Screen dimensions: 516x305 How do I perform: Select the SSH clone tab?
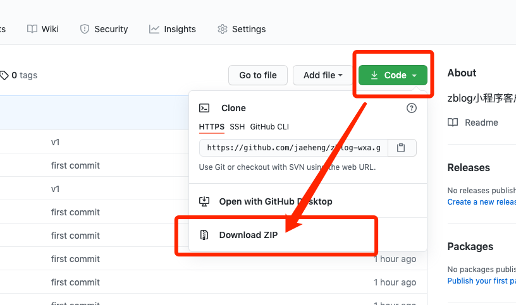pyautogui.click(x=237, y=127)
